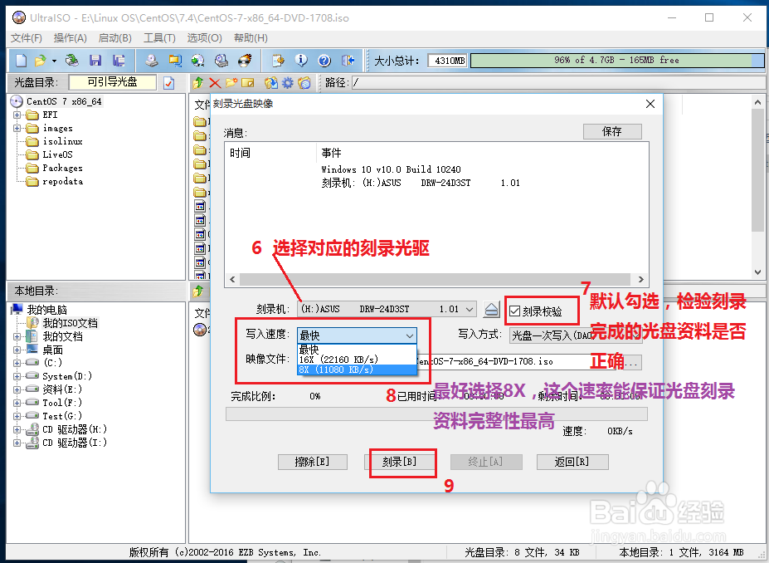Expand the CD 驱动器(H:) node
Screen dimensions: 769x563
(17, 429)
